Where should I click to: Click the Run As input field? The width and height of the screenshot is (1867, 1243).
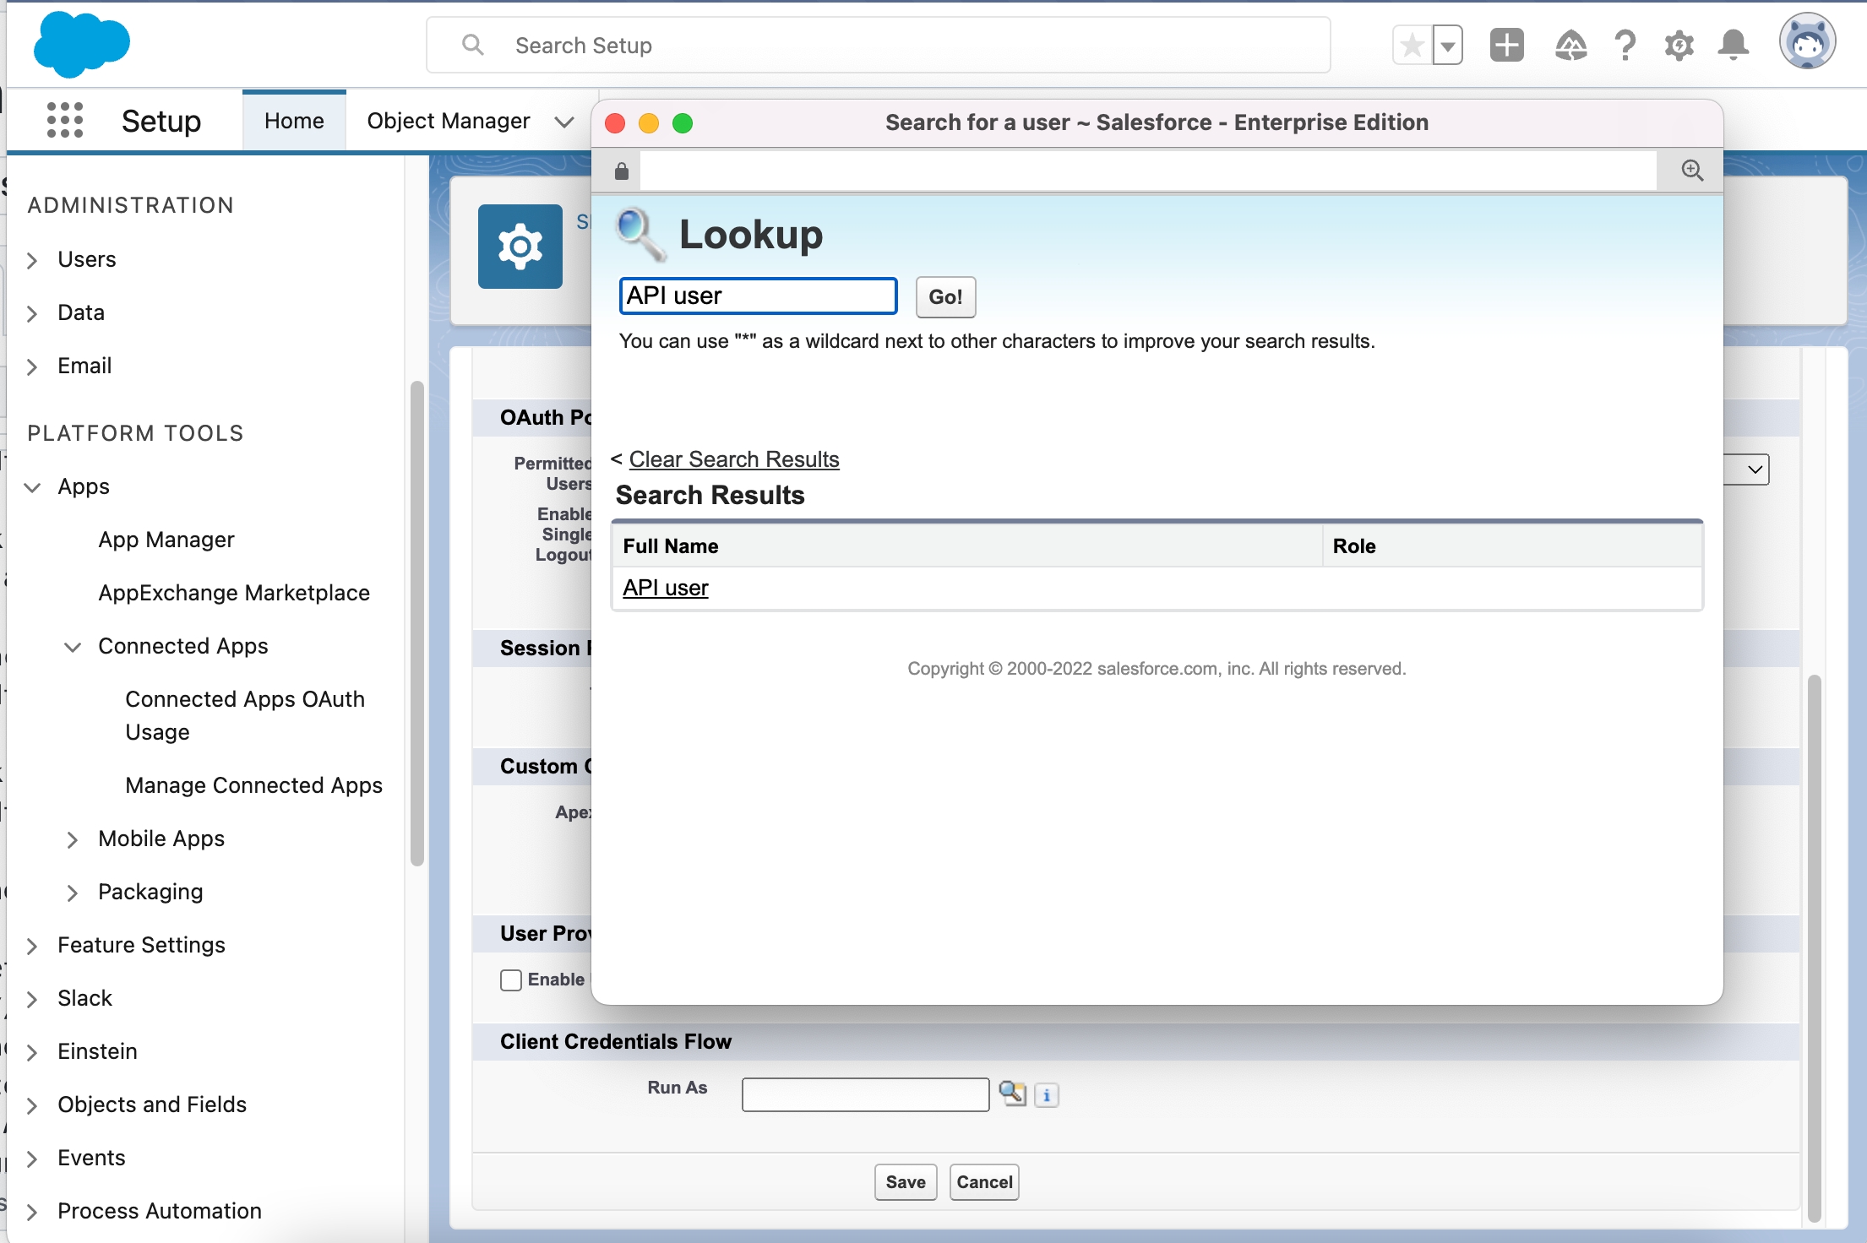865,1094
